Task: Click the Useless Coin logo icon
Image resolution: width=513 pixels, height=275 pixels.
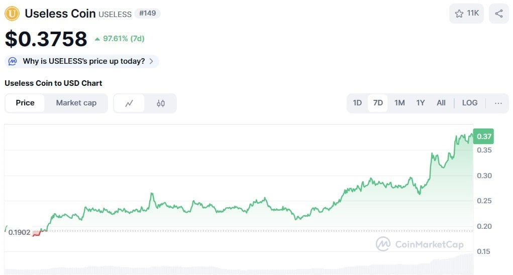Action: coord(12,14)
